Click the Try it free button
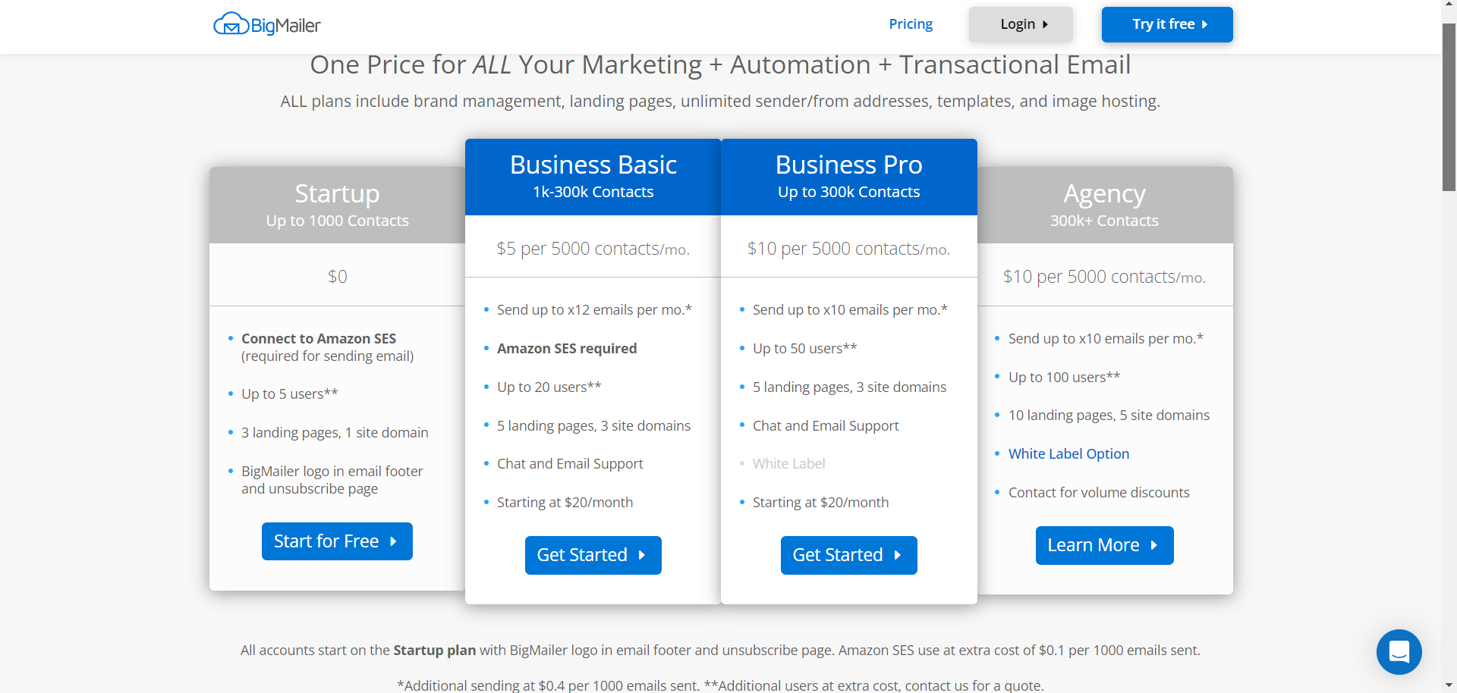 [x=1167, y=24]
